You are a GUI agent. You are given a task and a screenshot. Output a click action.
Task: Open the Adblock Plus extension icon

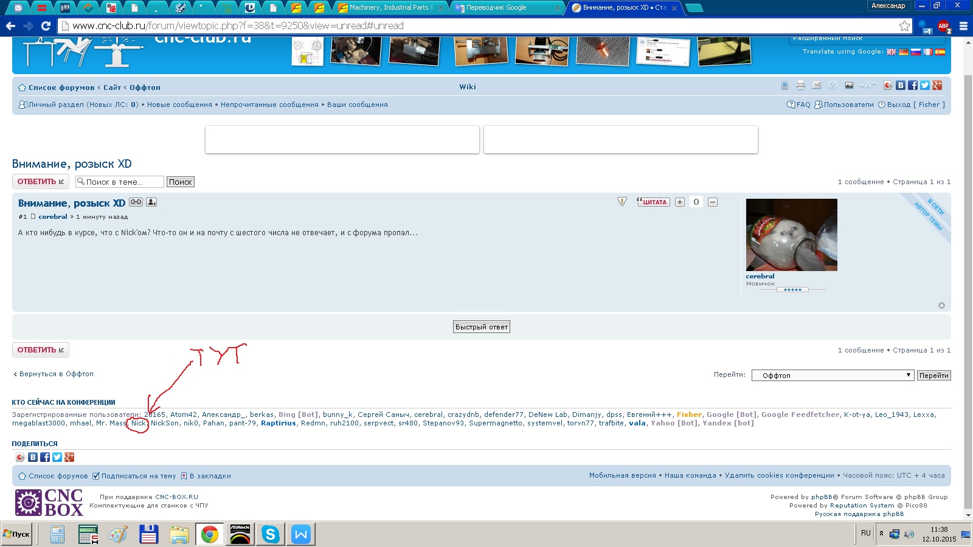(x=943, y=26)
